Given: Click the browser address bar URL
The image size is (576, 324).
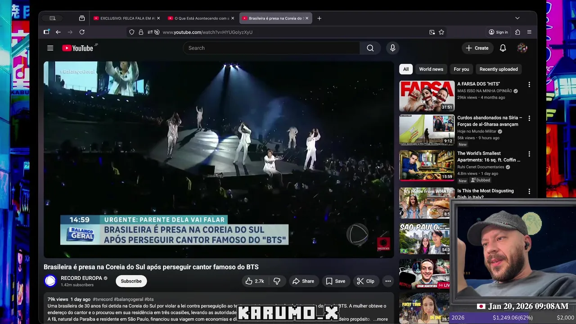Looking at the screenshot, I should click(x=207, y=32).
